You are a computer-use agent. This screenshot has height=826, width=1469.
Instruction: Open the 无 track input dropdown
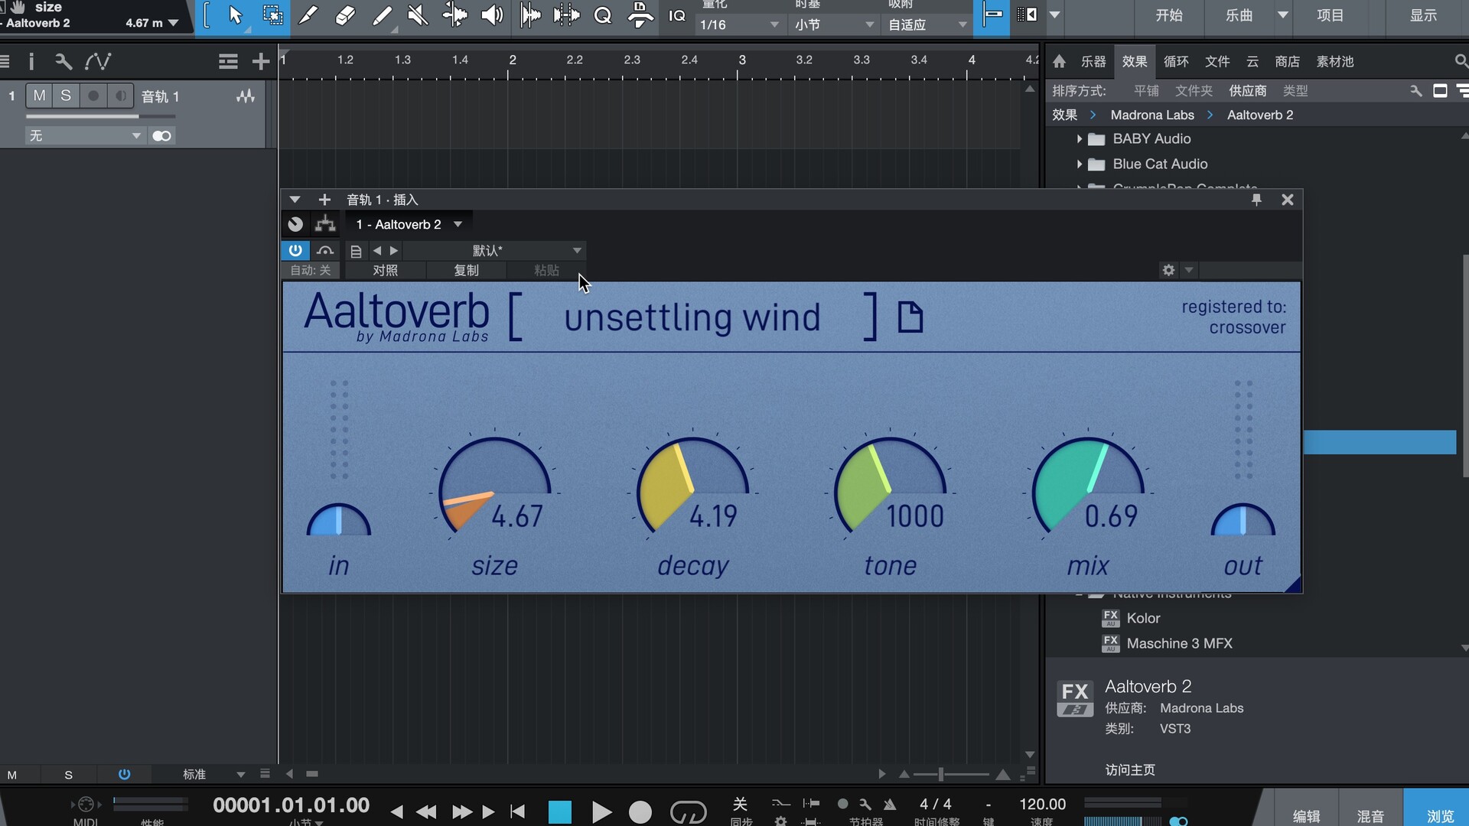pos(84,136)
